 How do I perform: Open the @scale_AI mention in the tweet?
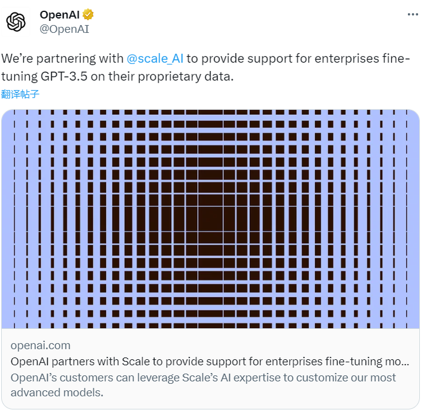pos(155,59)
